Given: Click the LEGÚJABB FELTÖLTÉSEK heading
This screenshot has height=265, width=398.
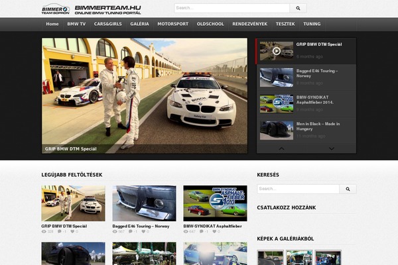Looking at the screenshot, I should point(72,175).
